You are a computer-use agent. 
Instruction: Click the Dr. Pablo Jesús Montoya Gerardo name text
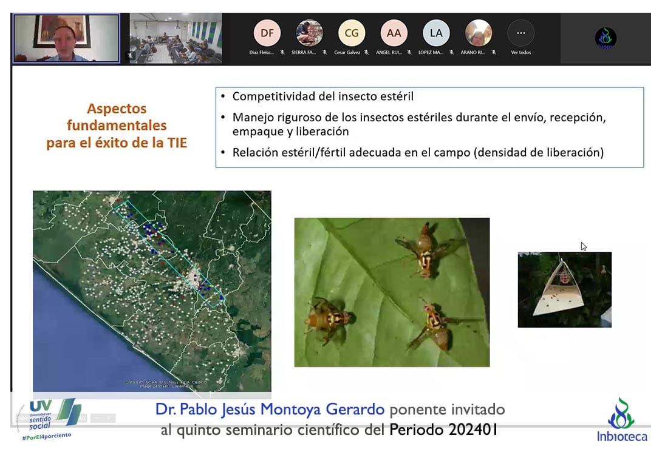point(270,409)
